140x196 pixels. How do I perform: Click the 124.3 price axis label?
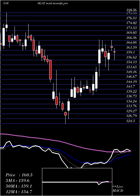click(131, 121)
